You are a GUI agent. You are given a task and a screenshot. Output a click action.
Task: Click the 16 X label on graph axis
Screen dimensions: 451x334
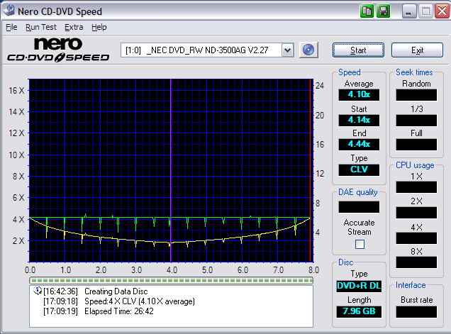click(x=16, y=91)
